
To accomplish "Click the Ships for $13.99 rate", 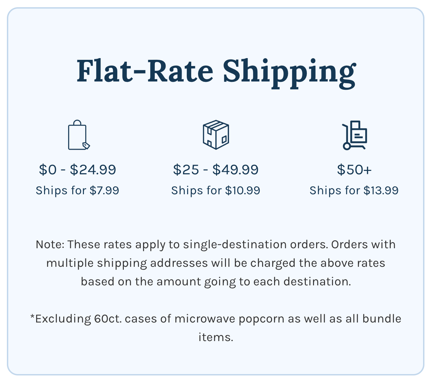I will click(x=354, y=190).
